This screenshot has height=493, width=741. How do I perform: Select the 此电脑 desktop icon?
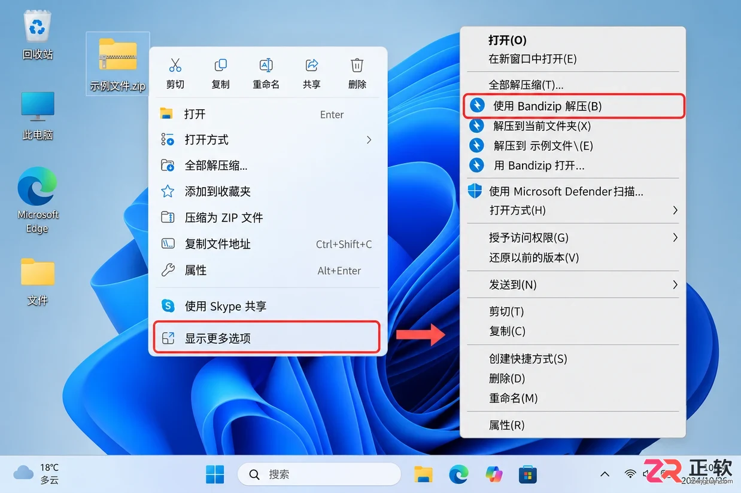[38, 116]
